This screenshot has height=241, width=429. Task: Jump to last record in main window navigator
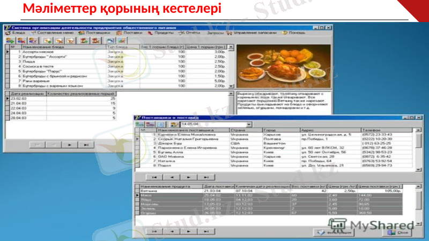point(86,145)
